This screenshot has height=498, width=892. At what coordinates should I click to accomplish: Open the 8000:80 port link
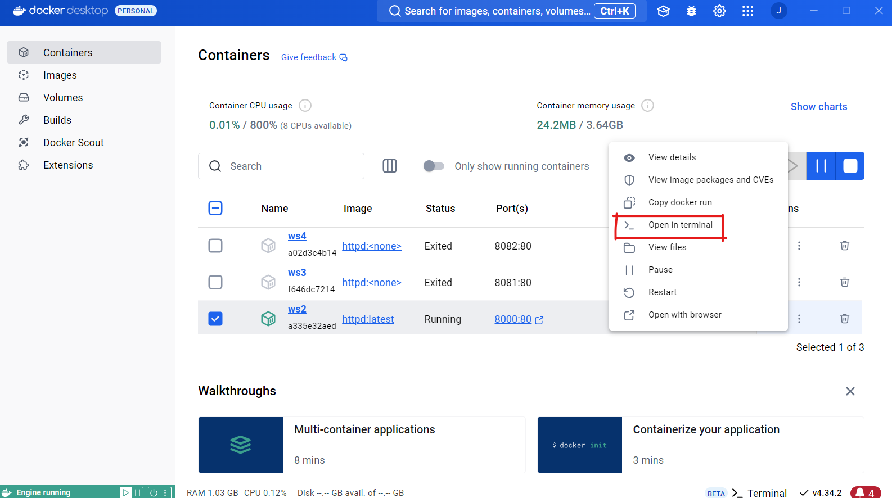(x=513, y=319)
